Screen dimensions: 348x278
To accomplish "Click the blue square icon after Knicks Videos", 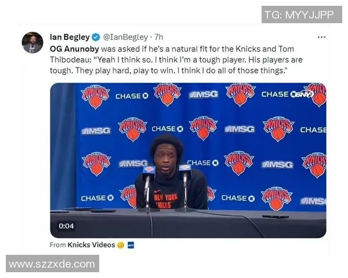I will [x=131, y=245].
